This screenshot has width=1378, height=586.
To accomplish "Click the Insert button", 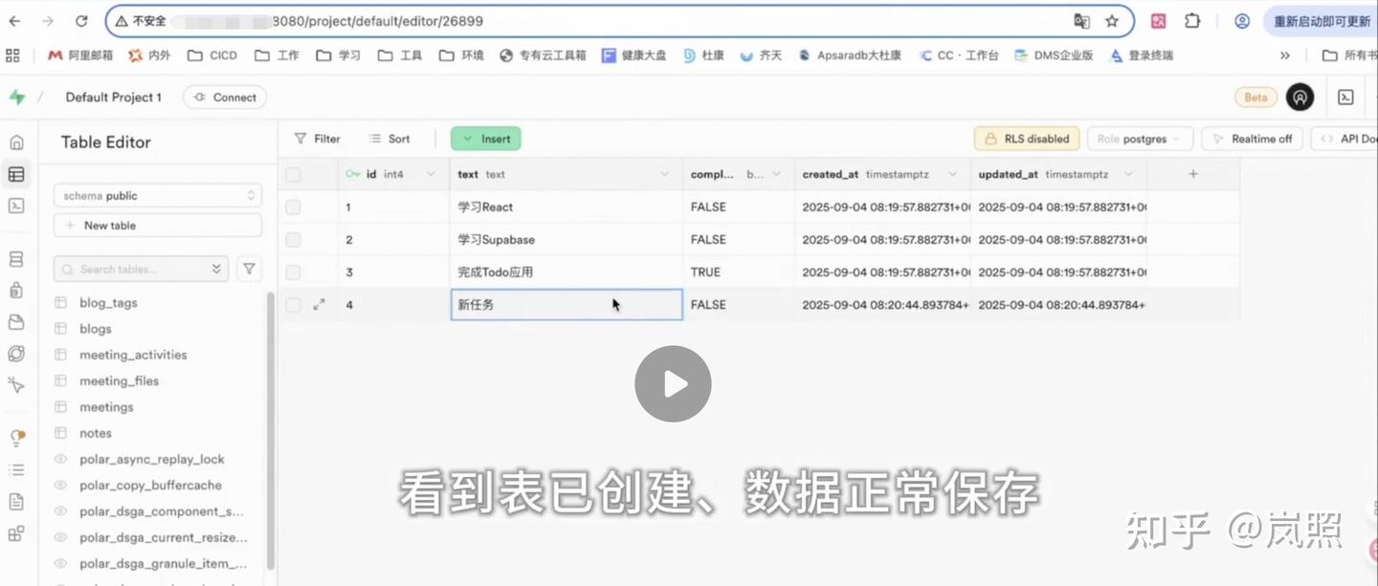I will pyautogui.click(x=485, y=138).
